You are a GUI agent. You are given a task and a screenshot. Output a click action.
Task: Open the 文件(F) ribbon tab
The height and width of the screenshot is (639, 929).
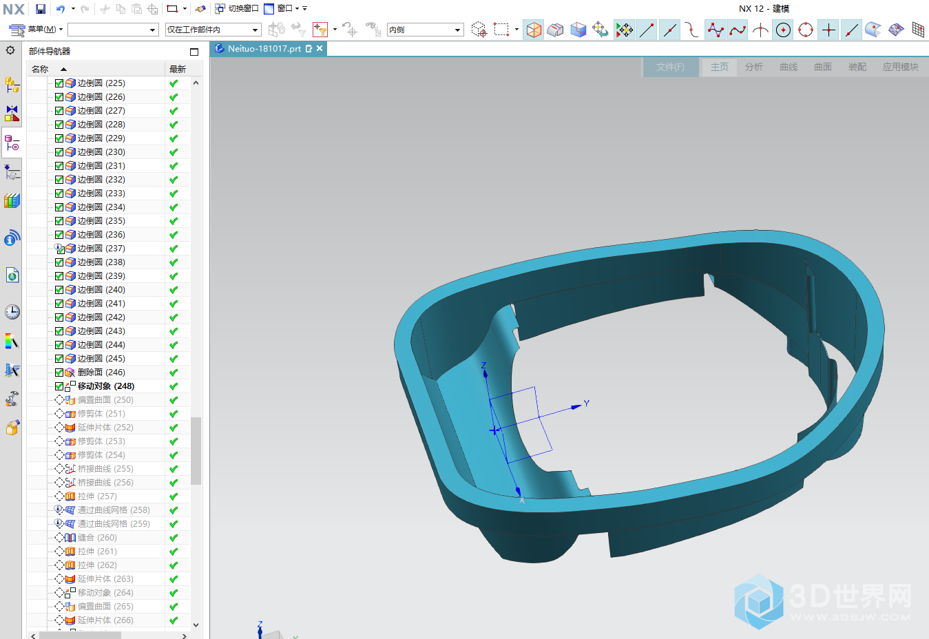[670, 67]
